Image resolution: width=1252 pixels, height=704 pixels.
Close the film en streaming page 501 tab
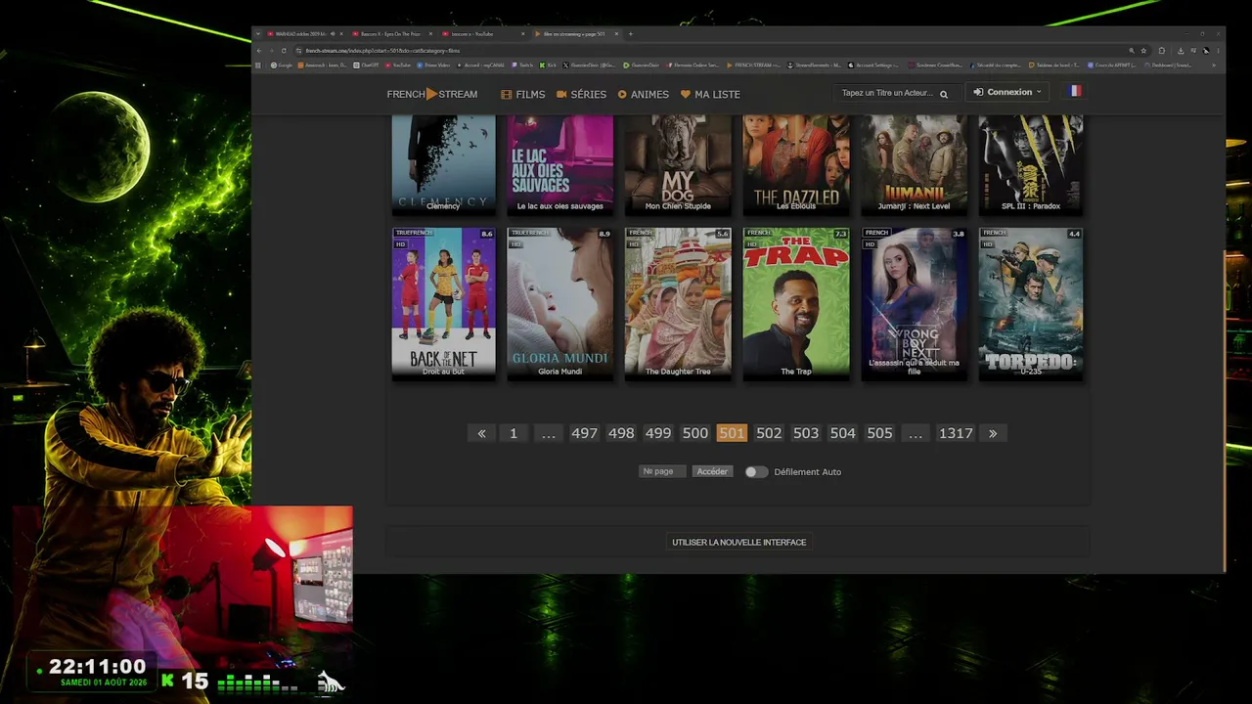[x=615, y=34]
